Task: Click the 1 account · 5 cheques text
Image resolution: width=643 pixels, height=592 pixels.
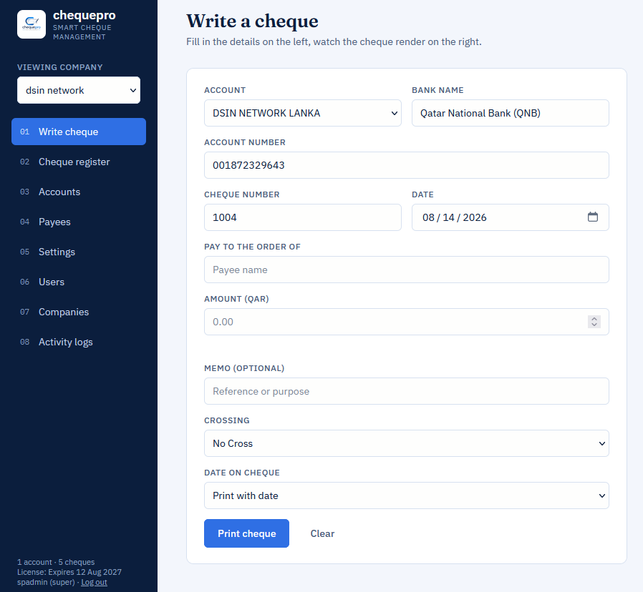Action: tap(56, 562)
